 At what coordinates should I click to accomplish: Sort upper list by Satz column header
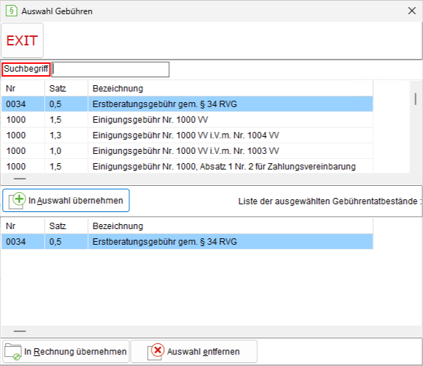click(x=66, y=89)
